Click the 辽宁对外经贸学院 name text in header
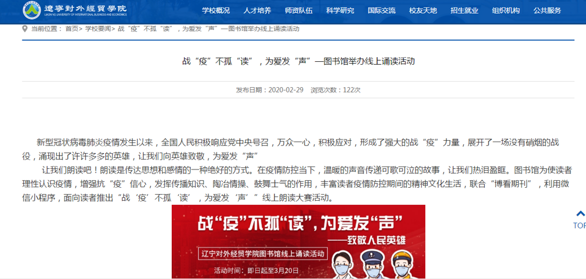The image size is (586, 279). [85, 9]
